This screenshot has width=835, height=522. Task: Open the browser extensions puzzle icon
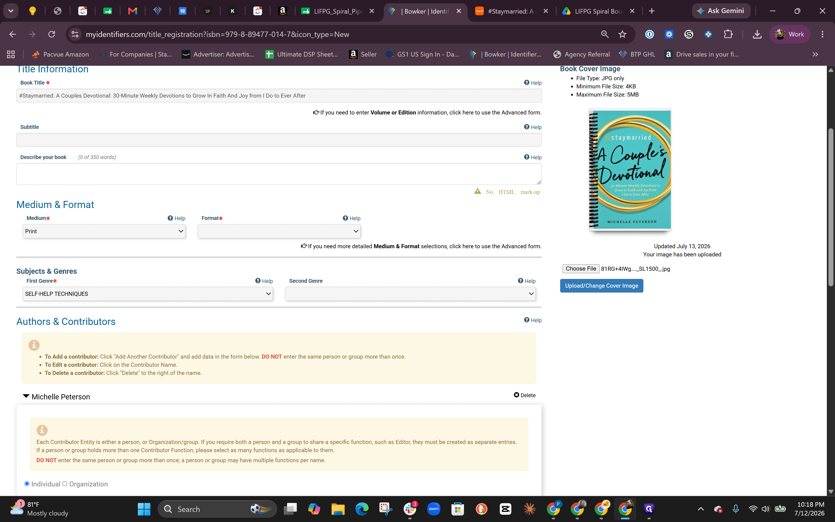click(x=728, y=34)
